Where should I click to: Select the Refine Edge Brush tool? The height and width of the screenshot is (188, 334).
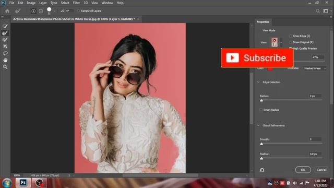tap(5, 33)
